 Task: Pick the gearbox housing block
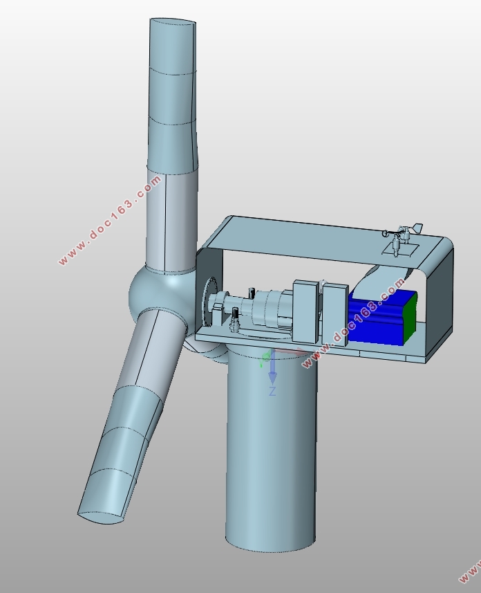click(306, 311)
